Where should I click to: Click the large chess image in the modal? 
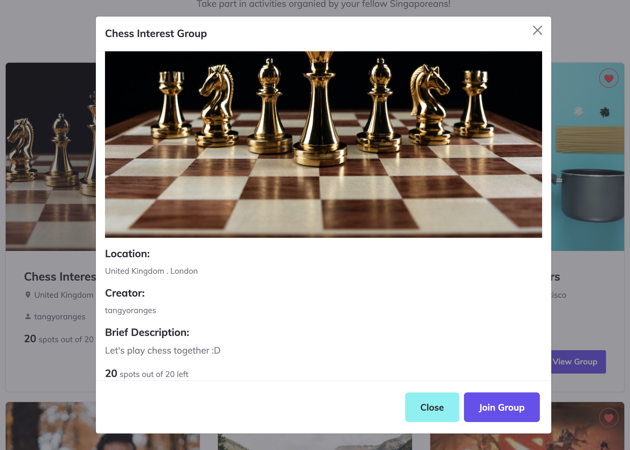pyautogui.click(x=323, y=144)
